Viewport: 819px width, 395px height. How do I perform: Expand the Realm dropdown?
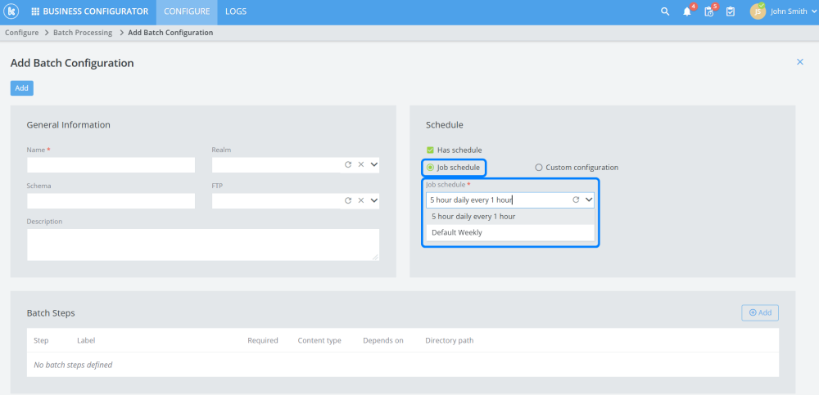pyautogui.click(x=374, y=164)
